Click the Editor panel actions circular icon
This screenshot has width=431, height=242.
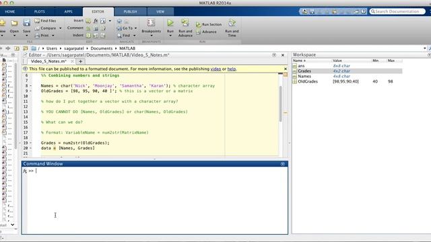(x=274, y=55)
